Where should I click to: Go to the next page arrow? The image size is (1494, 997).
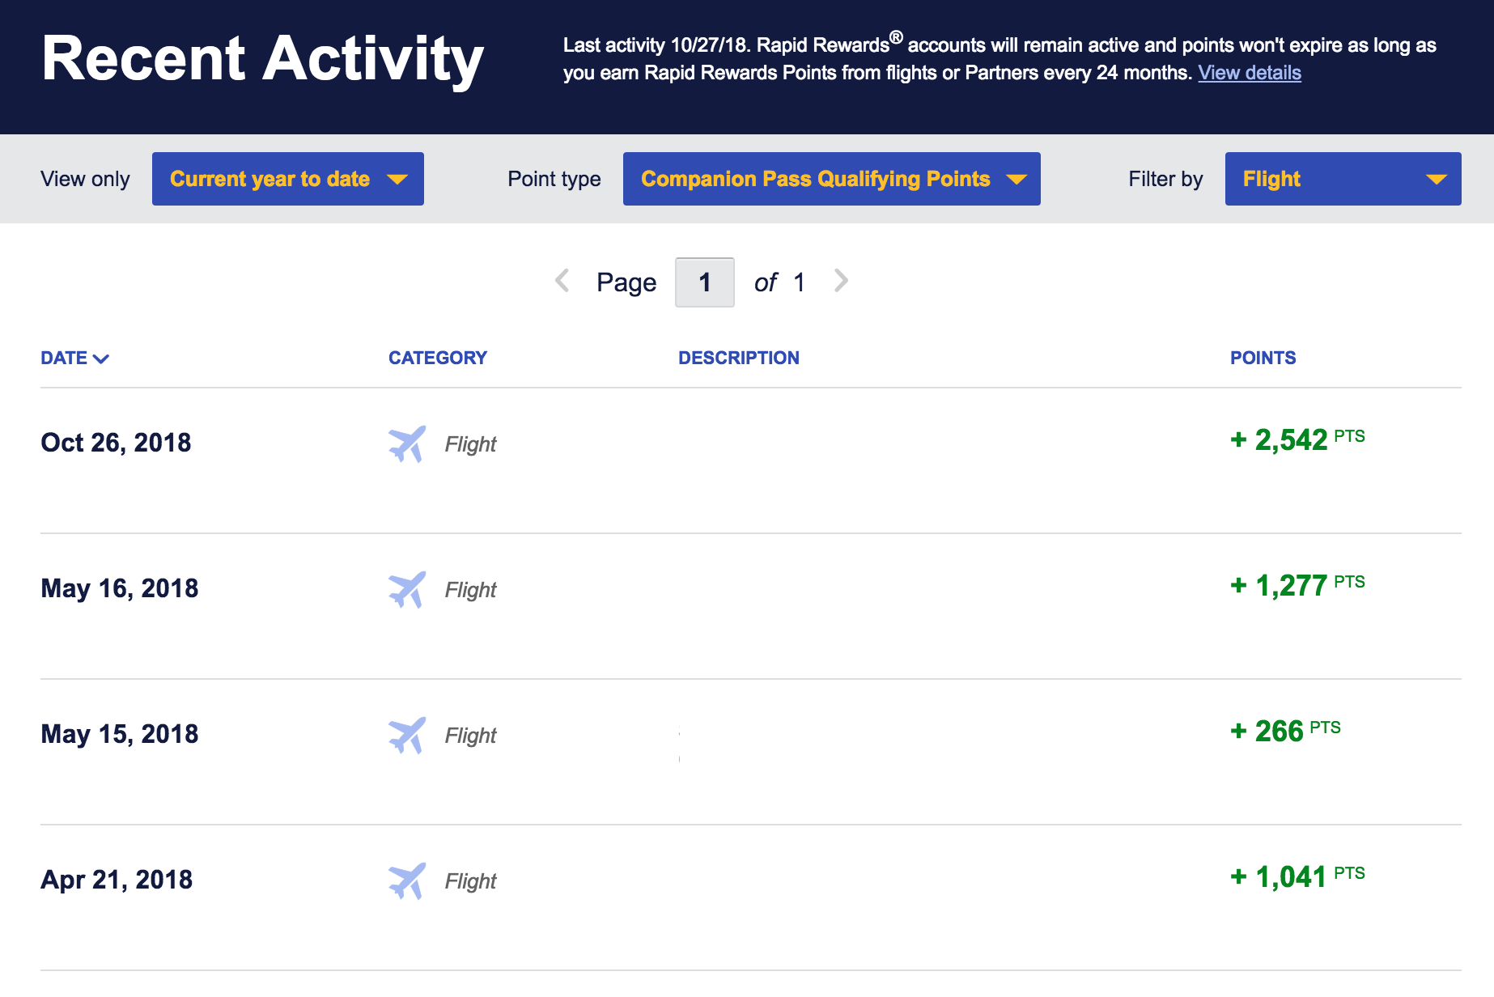coord(841,281)
